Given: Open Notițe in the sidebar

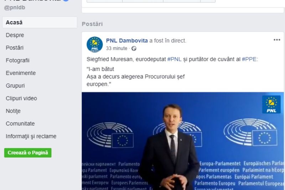Looking at the screenshot, I should [13, 111].
